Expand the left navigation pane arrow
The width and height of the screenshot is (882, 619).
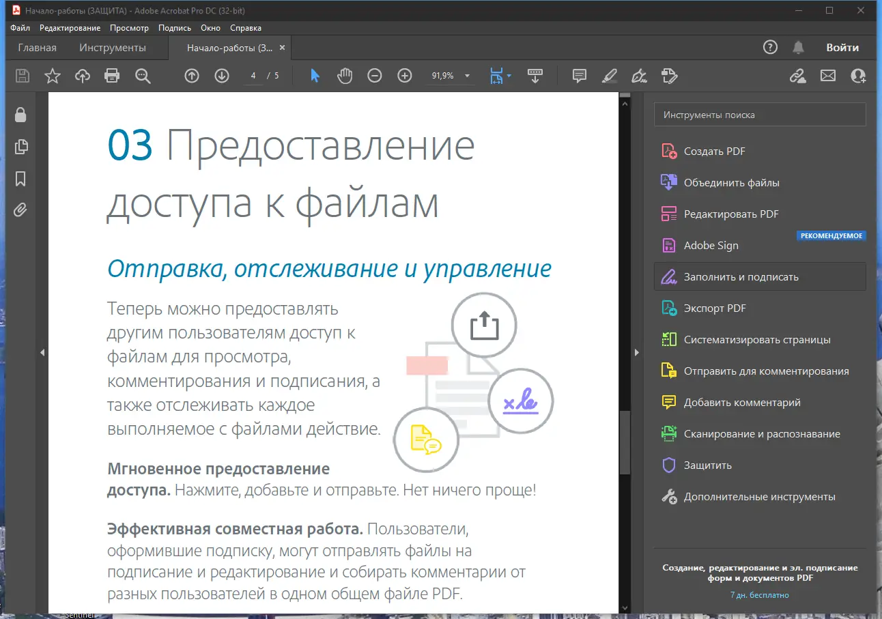pos(42,352)
